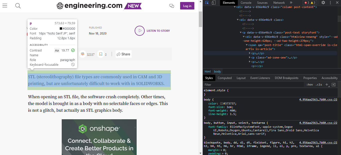Bookmark the article with the bookmark icon
This screenshot has width=341, height=155.
point(100,54)
